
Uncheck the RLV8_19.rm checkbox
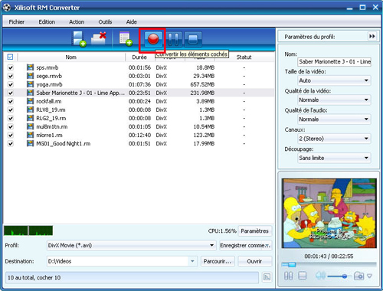pos(11,110)
